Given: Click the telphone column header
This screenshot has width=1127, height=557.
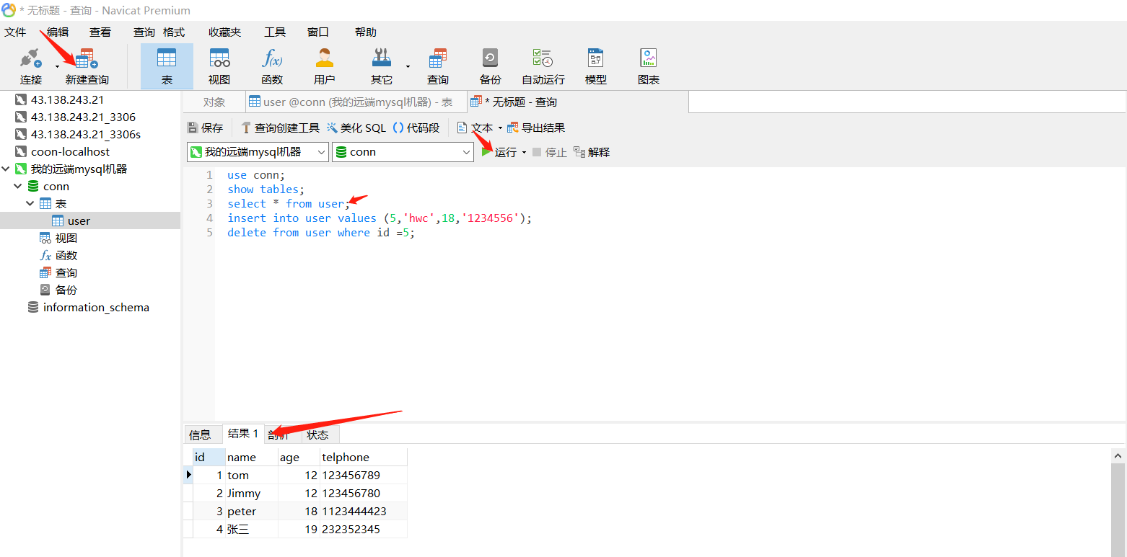Looking at the screenshot, I should [364, 457].
